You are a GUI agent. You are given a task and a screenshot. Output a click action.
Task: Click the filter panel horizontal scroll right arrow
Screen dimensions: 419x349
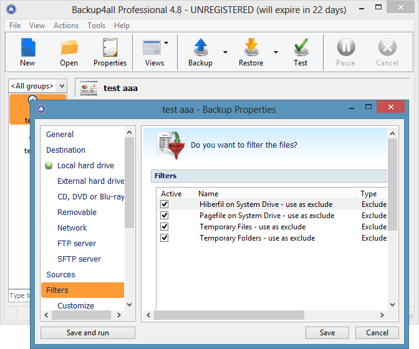[x=382, y=315]
